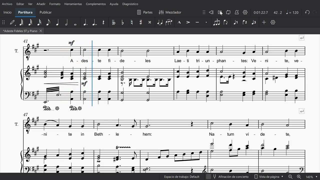The height and width of the screenshot is (180, 320).
Task: Select 16th note duration
Action: 39,22
